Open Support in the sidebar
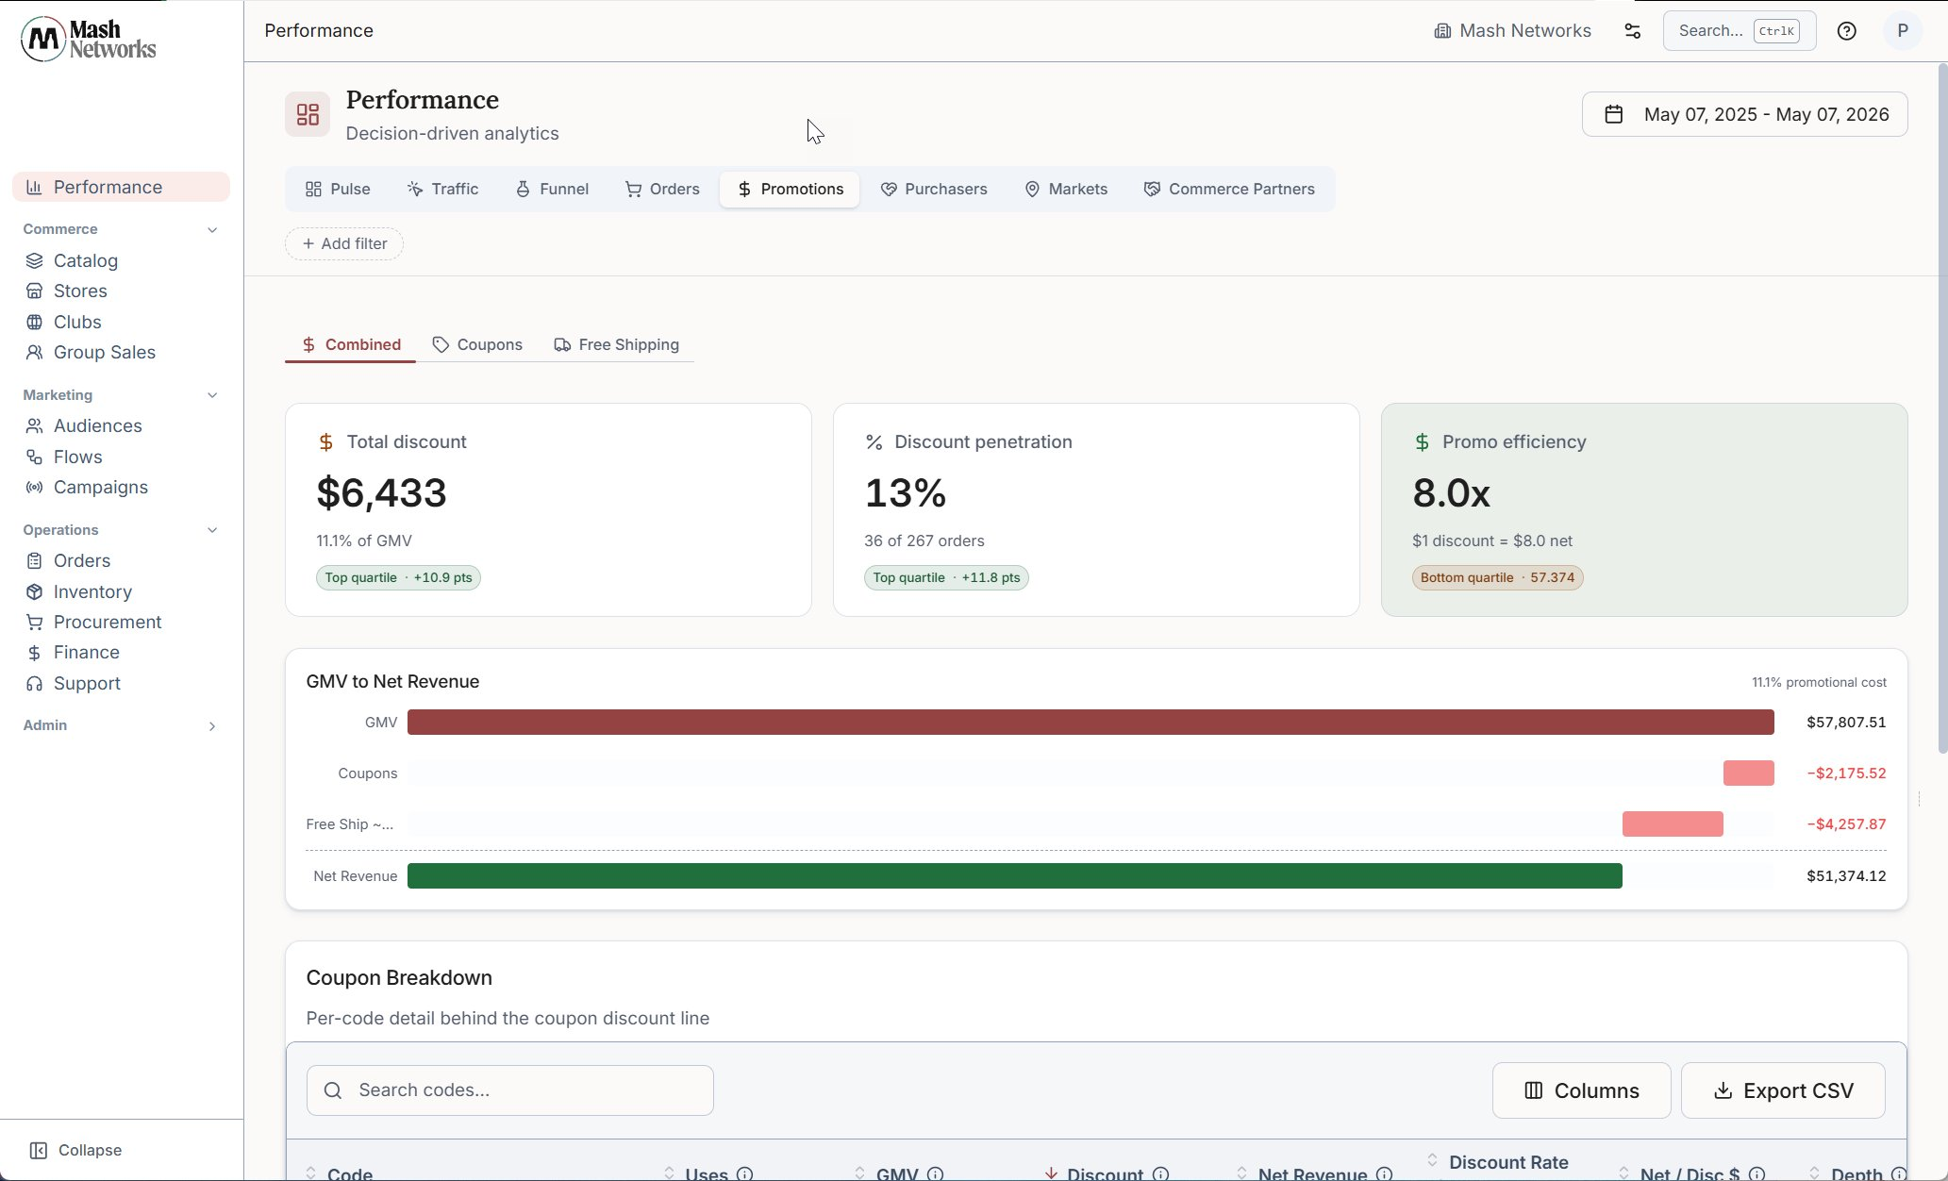1948x1181 pixels. 87,683
